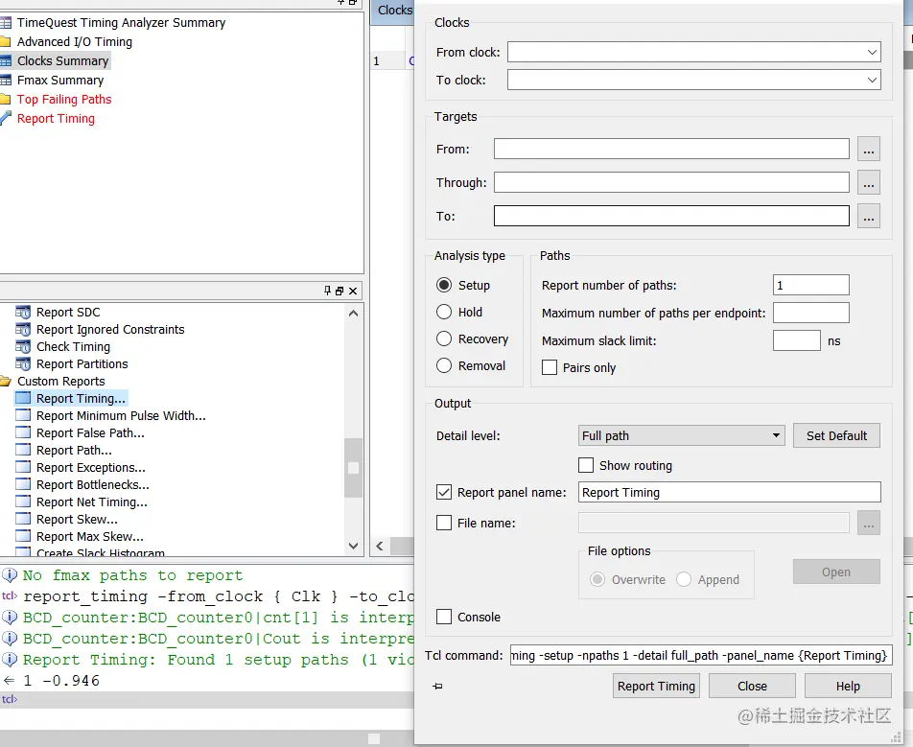Click the Set Default button
Screen dimensions: 913x747
point(836,435)
